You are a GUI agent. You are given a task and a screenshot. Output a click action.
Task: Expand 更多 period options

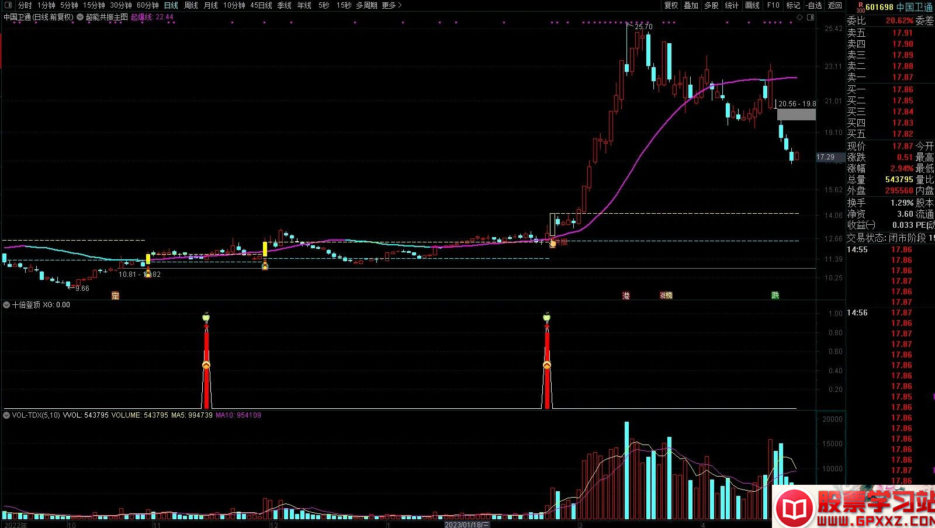pyautogui.click(x=392, y=5)
